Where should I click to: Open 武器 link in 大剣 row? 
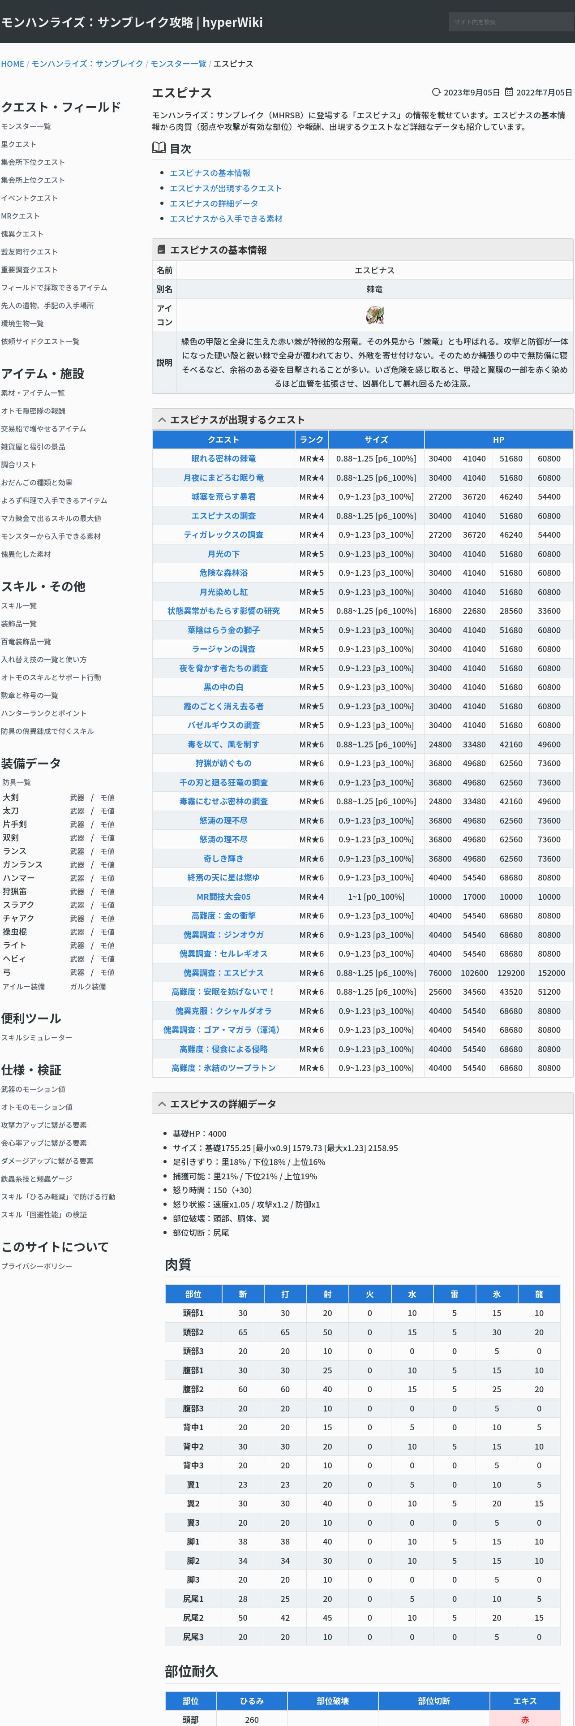click(77, 797)
